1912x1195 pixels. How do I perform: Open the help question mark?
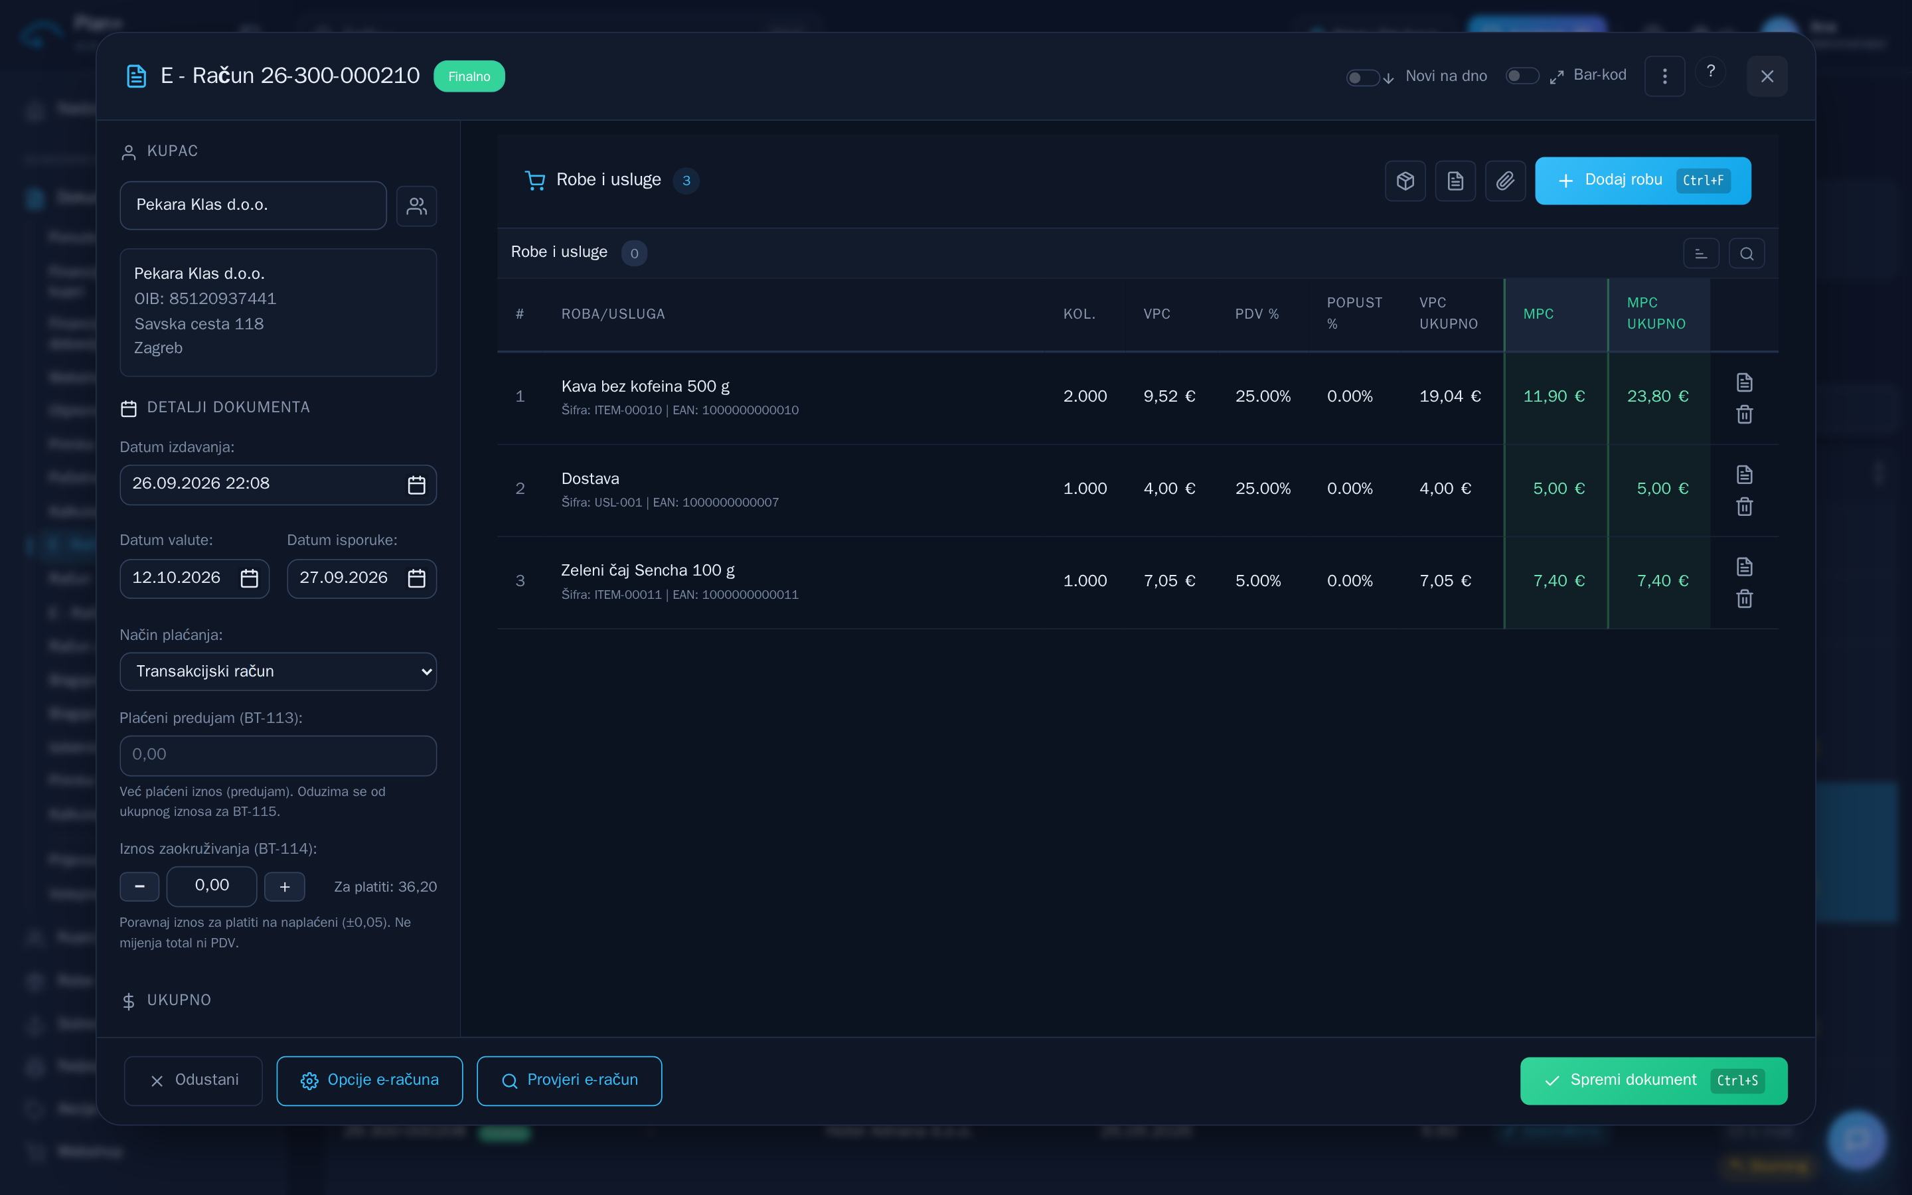pyautogui.click(x=1711, y=72)
